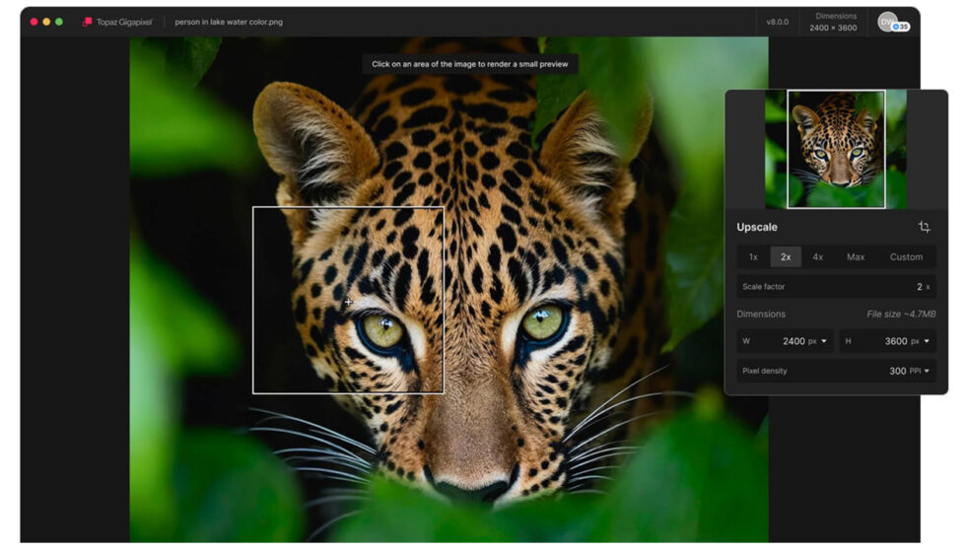Image resolution: width=966 pixels, height=552 pixels.
Task: Open the height px unit dropdown
Action: pyautogui.click(x=920, y=341)
